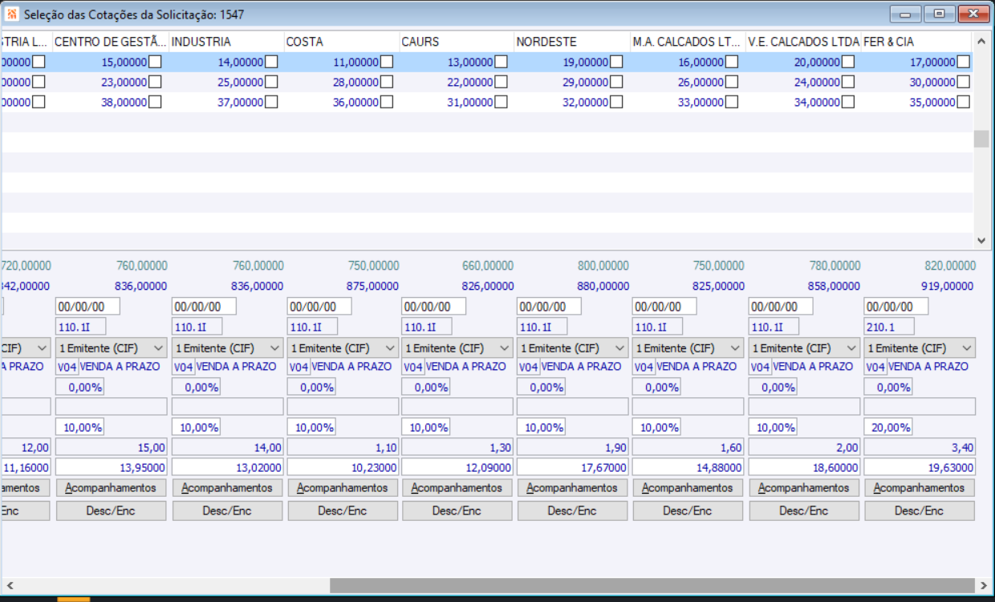Click the horizontal scrollbar right arrow
Image resolution: width=995 pixels, height=602 pixels.
pyautogui.click(x=983, y=586)
